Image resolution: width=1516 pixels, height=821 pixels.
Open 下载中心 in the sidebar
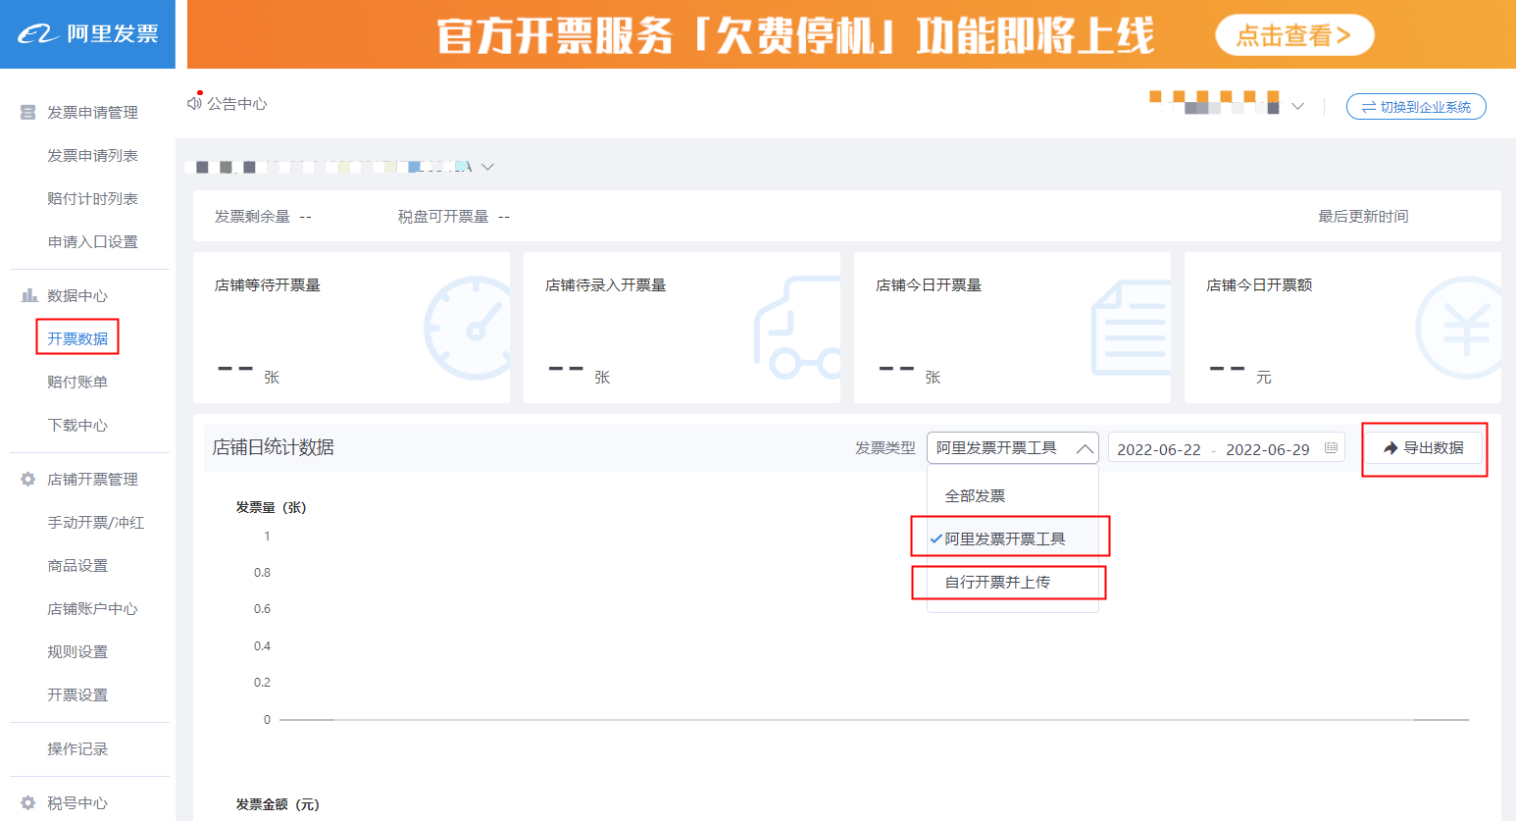pos(77,425)
